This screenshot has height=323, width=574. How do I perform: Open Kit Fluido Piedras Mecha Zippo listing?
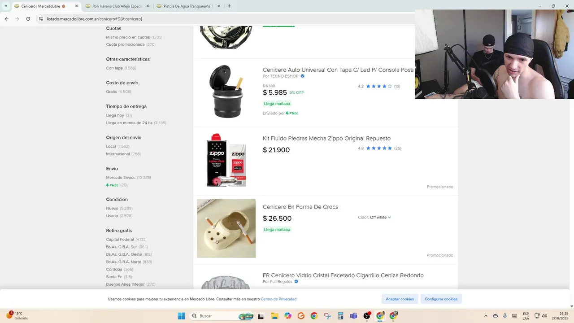pos(326,138)
